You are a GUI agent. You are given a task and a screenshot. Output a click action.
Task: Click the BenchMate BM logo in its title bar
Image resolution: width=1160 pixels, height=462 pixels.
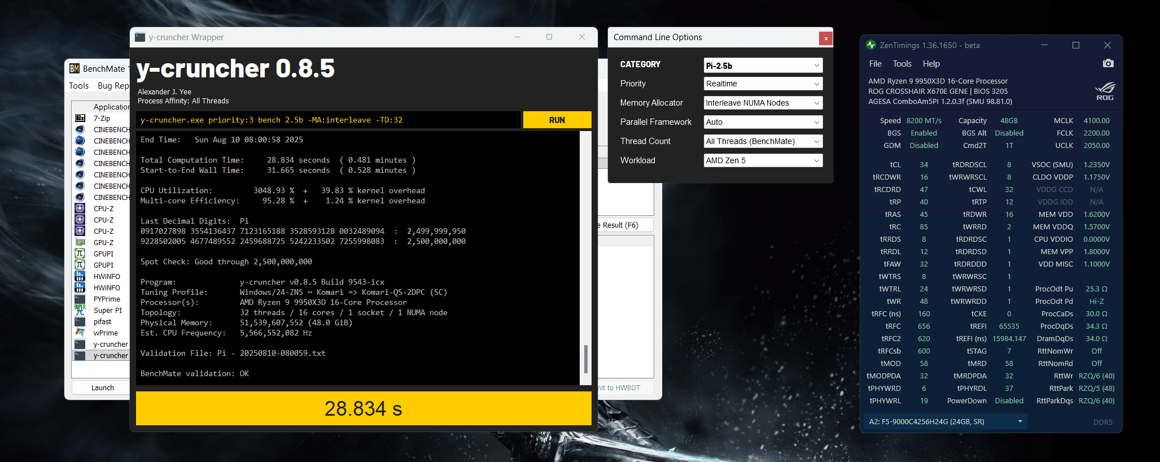75,68
